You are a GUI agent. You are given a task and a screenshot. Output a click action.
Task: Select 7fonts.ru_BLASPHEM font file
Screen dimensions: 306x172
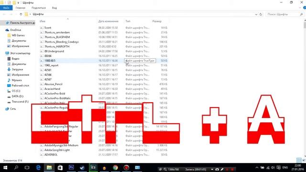click(x=57, y=37)
